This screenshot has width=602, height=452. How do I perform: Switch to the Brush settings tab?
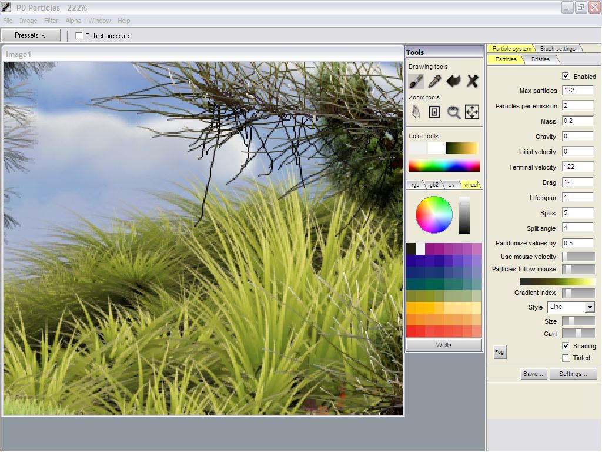click(557, 49)
